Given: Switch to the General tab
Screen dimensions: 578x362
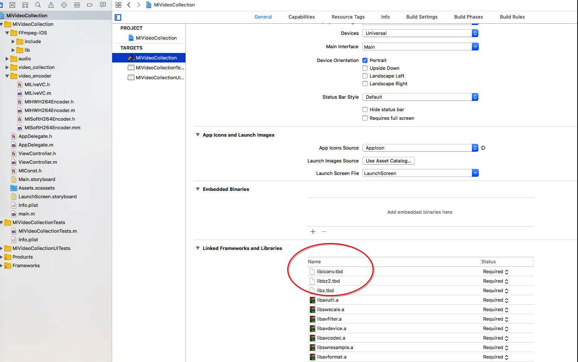Looking at the screenshot, I should coord(263,17).
